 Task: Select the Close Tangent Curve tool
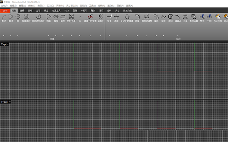pos(127,17)
